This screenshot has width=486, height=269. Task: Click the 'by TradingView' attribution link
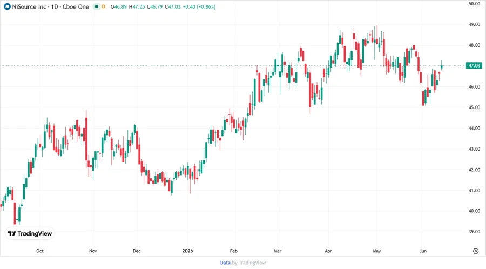[249, 263]
